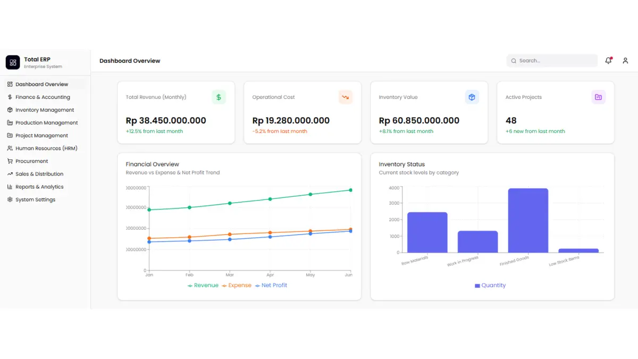The image size is (638, 359).
Task: Click the Finished Goods bar in chart
Action: 528,221
